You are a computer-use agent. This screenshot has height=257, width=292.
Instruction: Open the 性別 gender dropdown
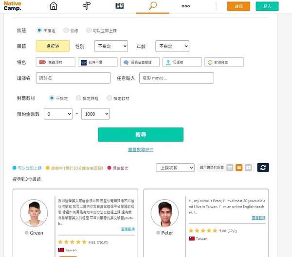tap(111, 46)
